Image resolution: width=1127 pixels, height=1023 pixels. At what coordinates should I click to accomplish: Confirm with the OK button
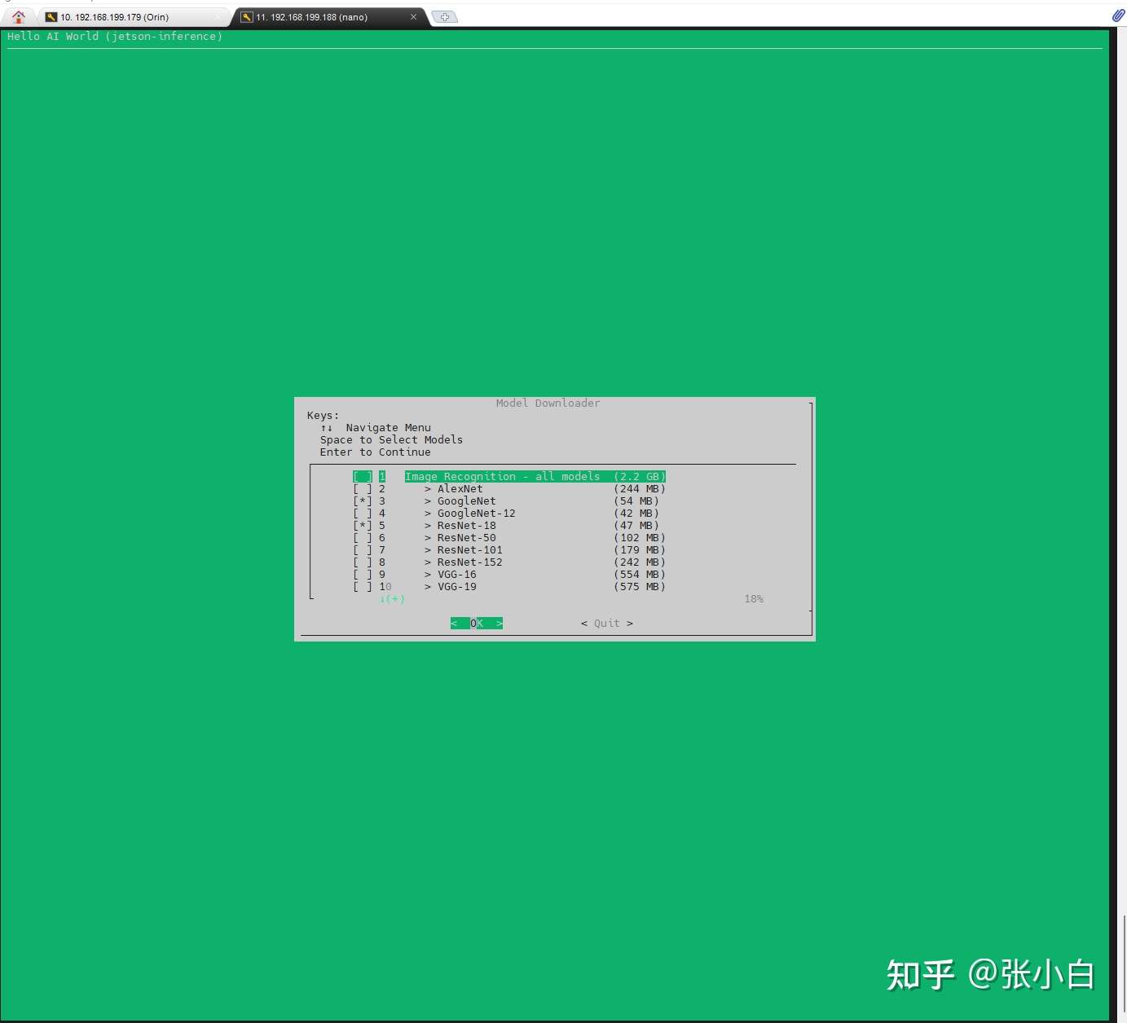point(477,624)
